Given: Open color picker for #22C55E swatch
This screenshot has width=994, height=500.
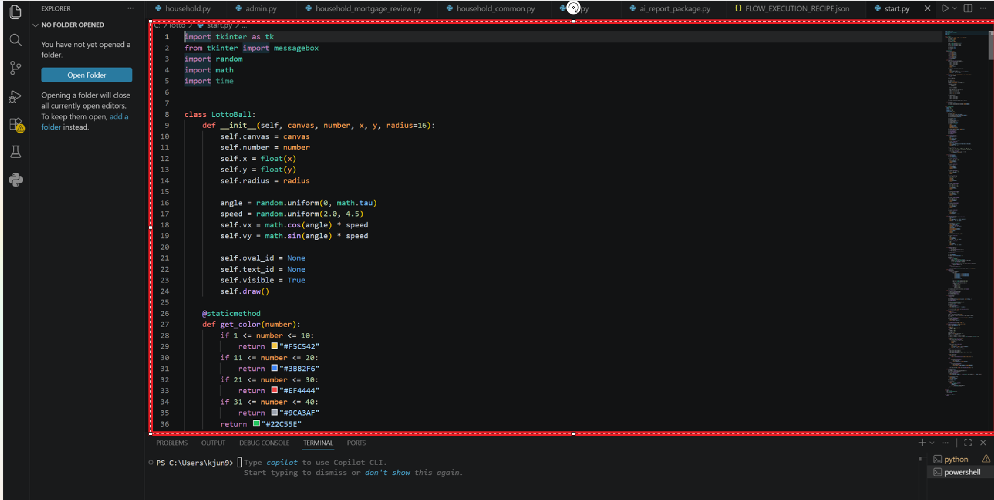Looking at the screenshot, I should tap(256, 423).
